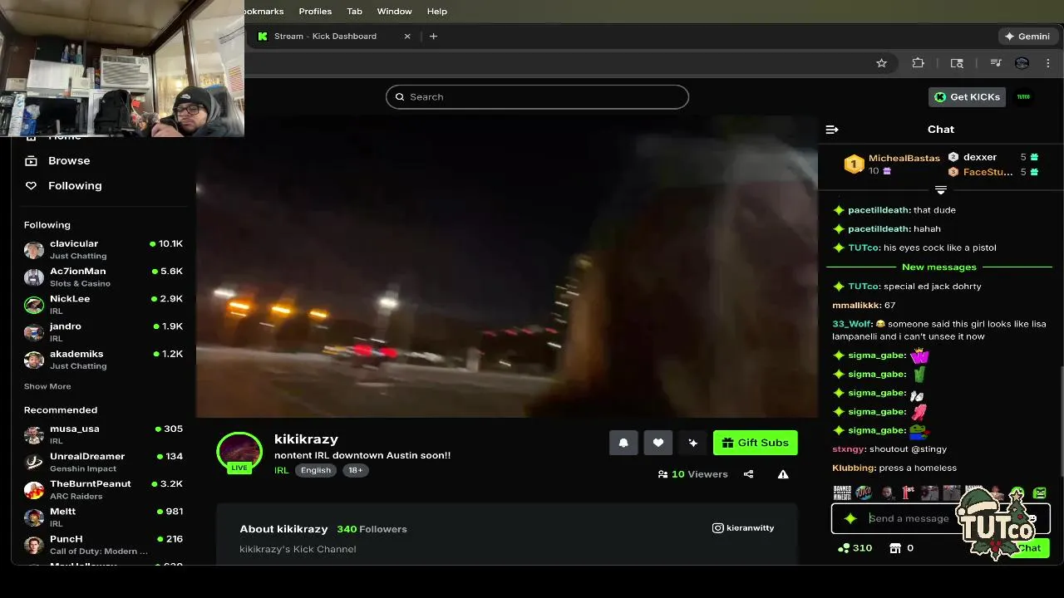Open the Help menu
Screen dimensions: 1064x598
coord(437,12)
